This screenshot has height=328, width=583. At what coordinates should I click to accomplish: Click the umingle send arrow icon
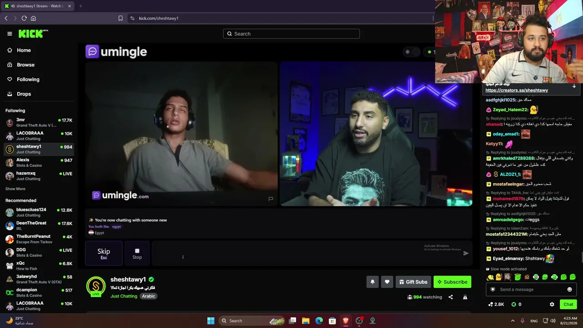pyautogui.click(x=465, y=253)
